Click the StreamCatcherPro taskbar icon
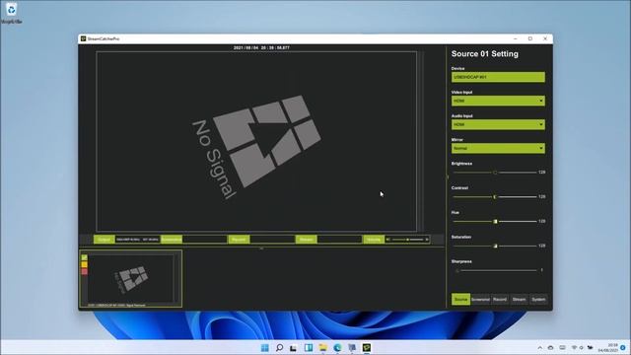 pos(366,348)
